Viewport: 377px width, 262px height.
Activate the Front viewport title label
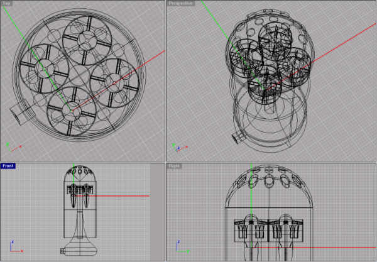[9, 166]
